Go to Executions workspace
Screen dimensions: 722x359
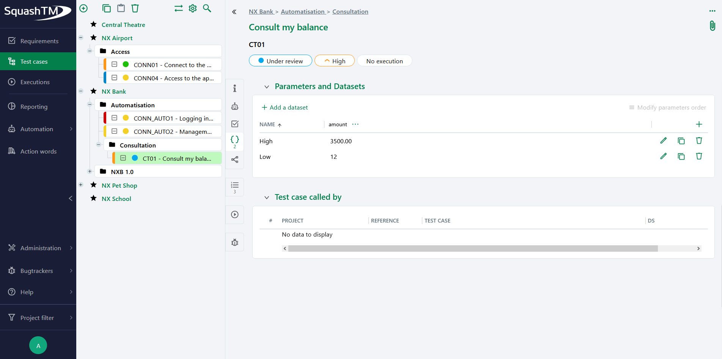[x=38, y=82]
